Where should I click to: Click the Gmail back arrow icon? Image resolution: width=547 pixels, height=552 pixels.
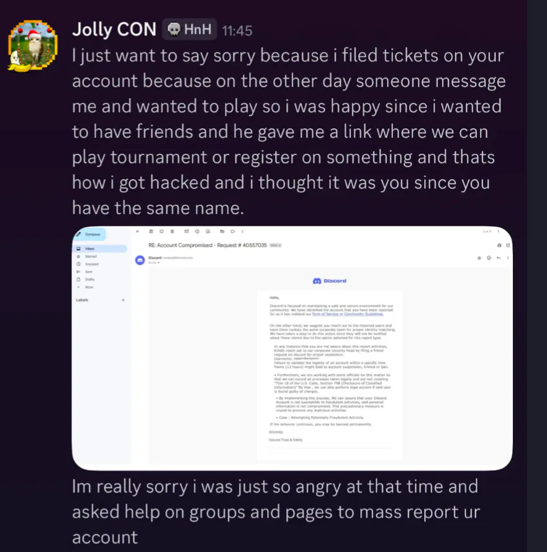pos(138,231)
